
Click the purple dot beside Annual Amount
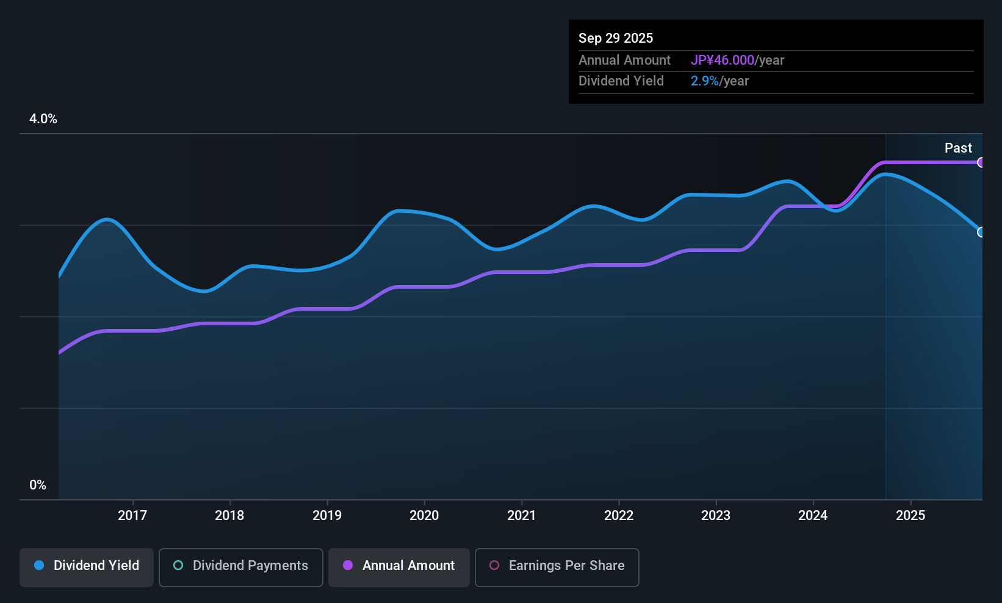(x=348, y=565)
